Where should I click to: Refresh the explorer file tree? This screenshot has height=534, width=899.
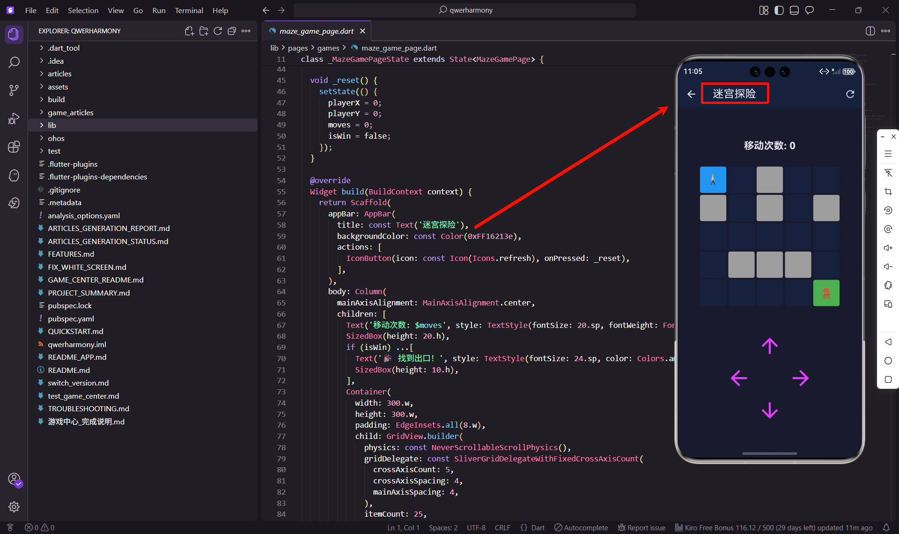click(218, 31)
